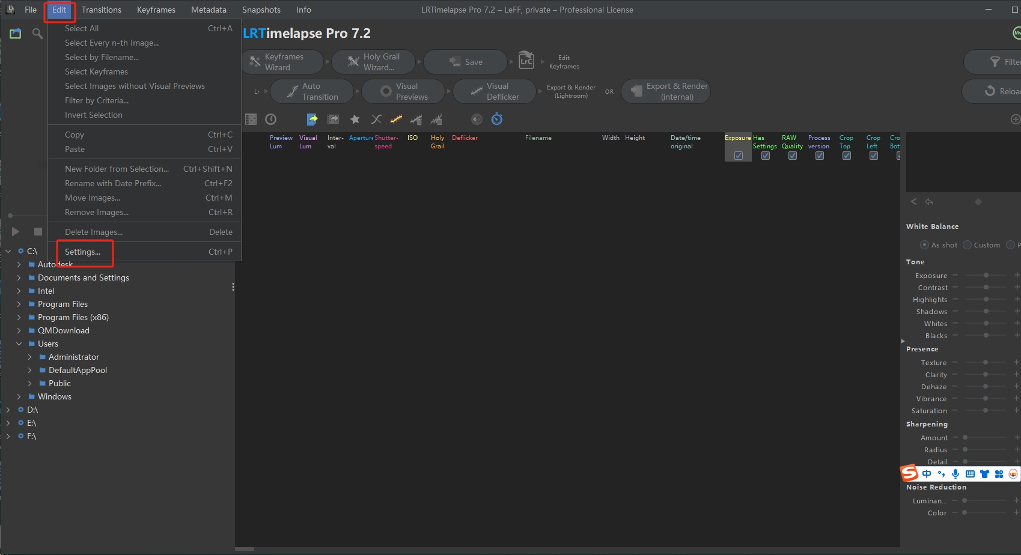Click the Save workflow button
The height and width of the screenshot is (555, 1021).
[466, 62]
